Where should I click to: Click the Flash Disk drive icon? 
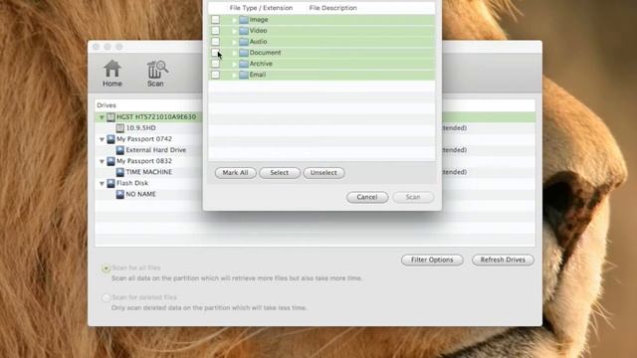(110, 183)
